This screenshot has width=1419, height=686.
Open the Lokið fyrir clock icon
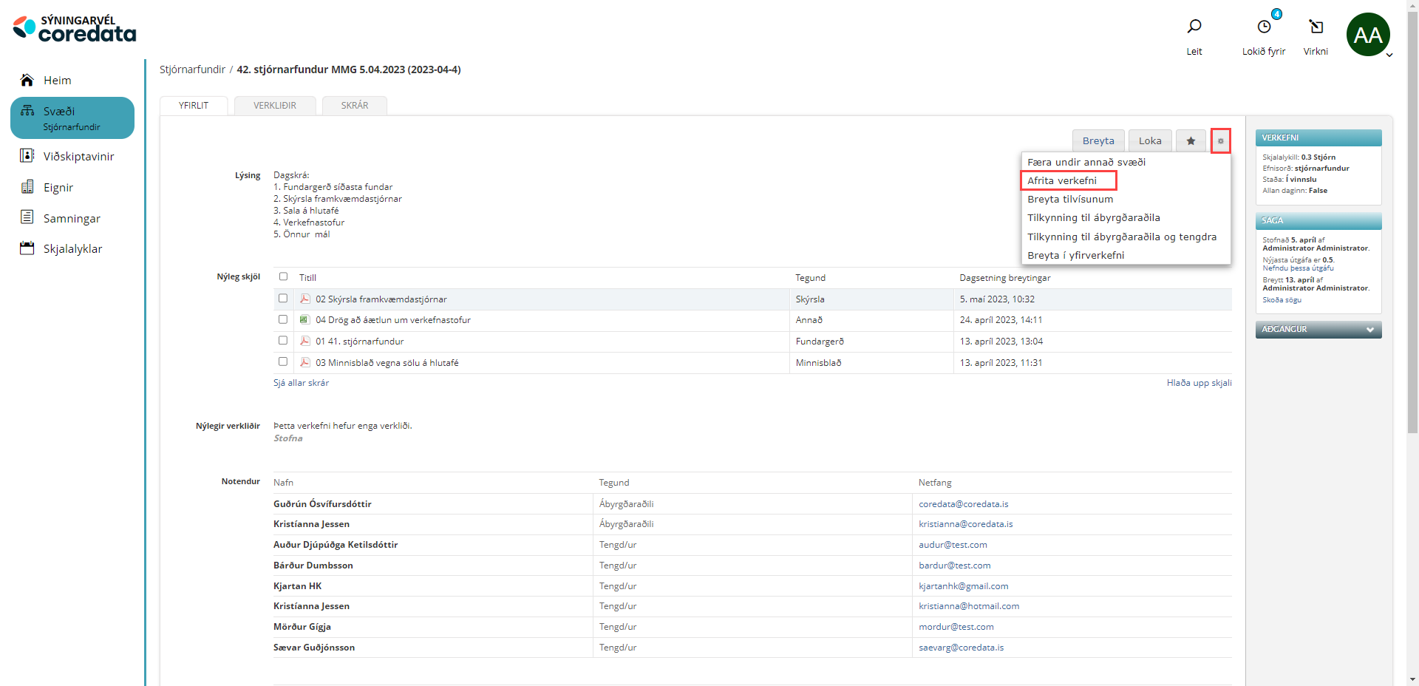pyautogui.click(x=1264, y=27)
